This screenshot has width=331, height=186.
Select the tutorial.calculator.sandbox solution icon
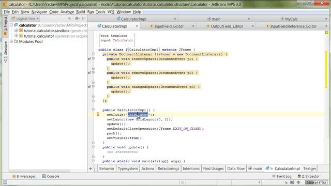pyautogui.click(x=21, y=30)
